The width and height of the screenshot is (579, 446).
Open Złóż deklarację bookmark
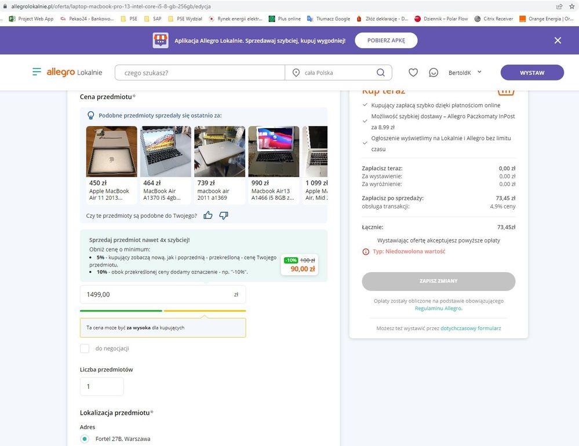[x=382, y=19]
